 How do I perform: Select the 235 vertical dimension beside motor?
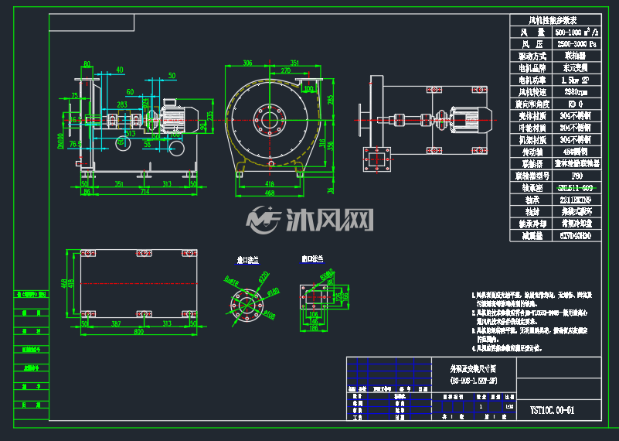(210, 116)
